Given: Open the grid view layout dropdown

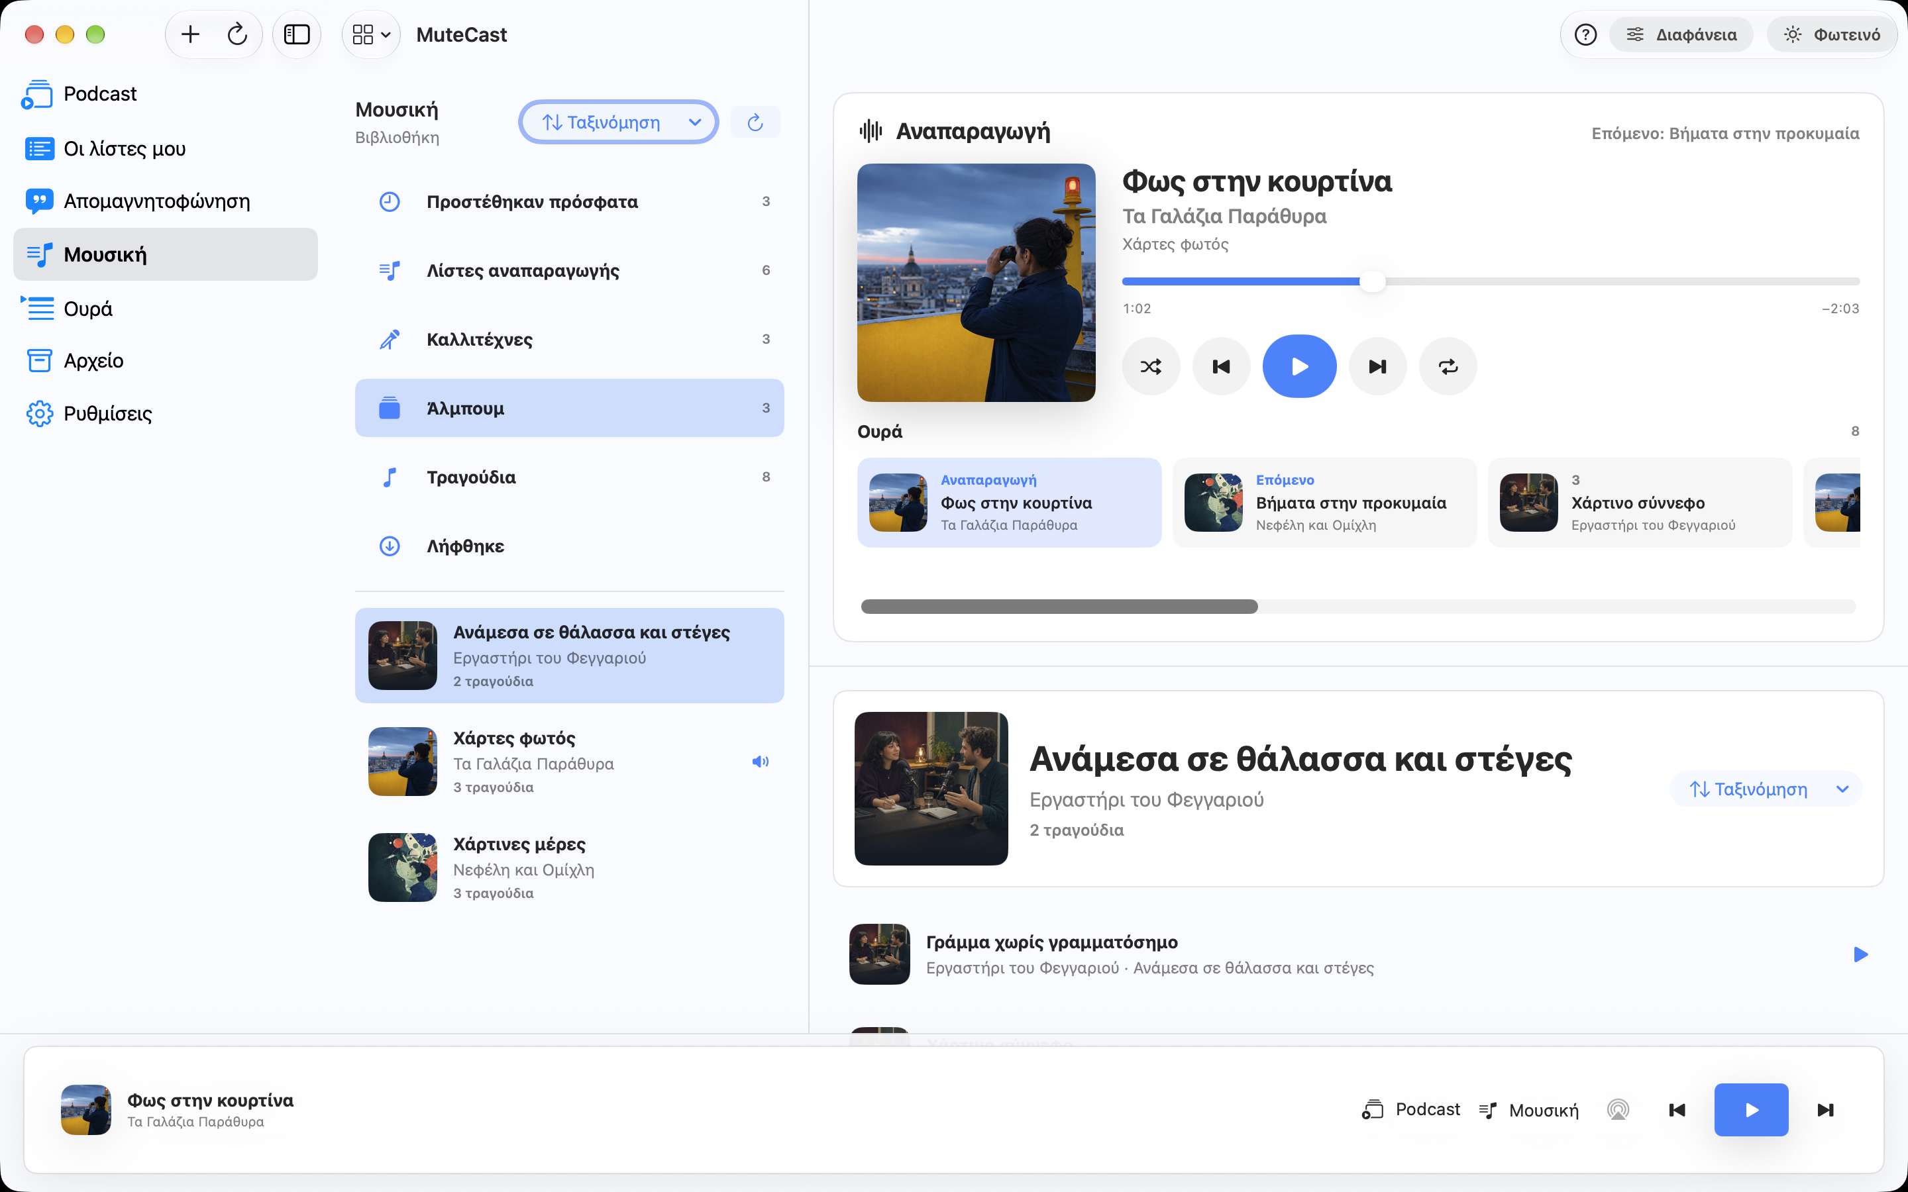Looking at the screenshot, I should click(372, 34).
